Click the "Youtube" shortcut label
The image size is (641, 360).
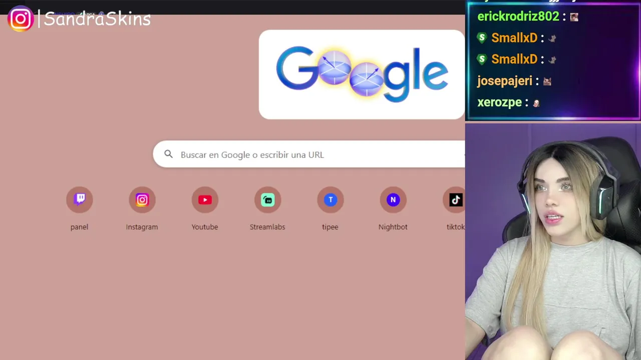(x=205, y=227)
